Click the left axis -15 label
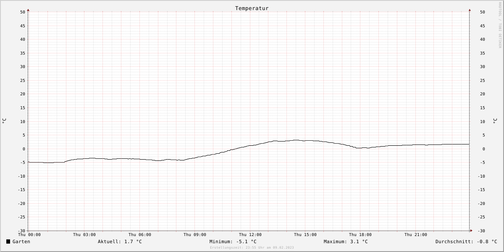This screenshot has width=504, height=252. point(21,190)
